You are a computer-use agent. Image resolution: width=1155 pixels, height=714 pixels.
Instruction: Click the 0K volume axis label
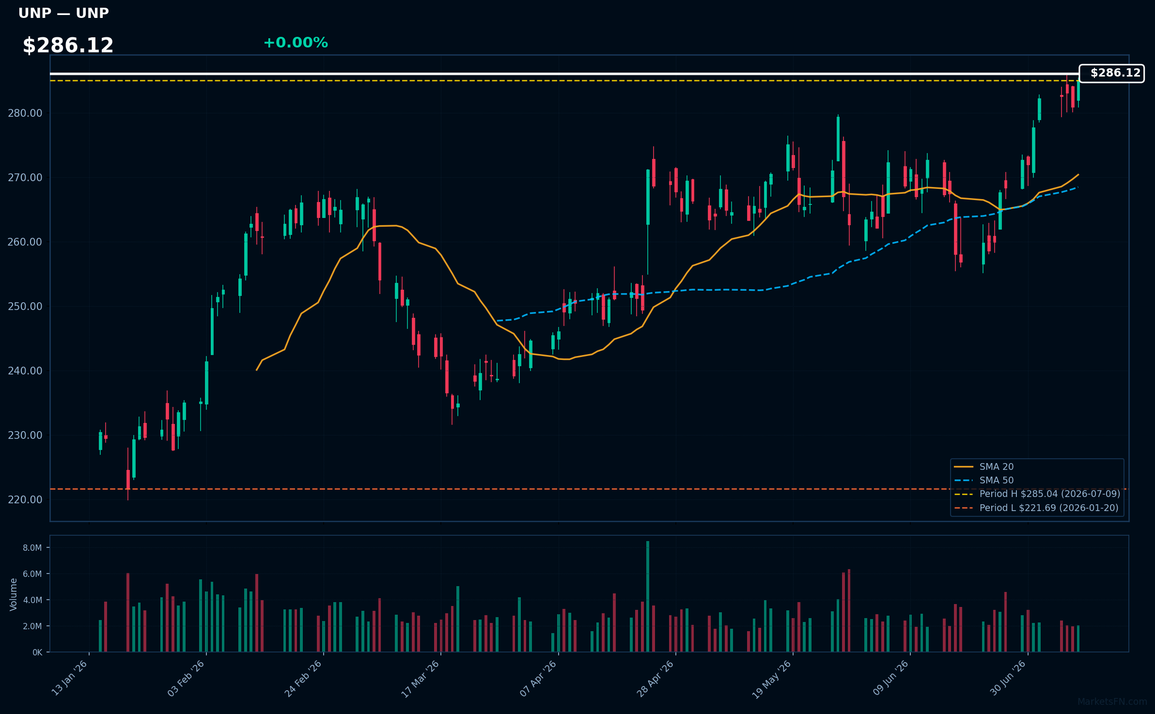[x=37, y=652]
